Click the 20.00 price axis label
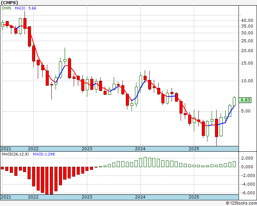Viewport: 257px width, 206px height. click(247, 51)
